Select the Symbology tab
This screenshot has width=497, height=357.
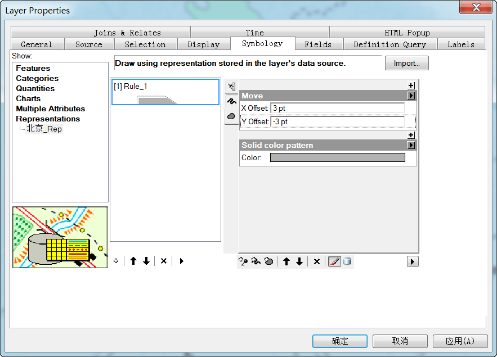coord(262,44)
